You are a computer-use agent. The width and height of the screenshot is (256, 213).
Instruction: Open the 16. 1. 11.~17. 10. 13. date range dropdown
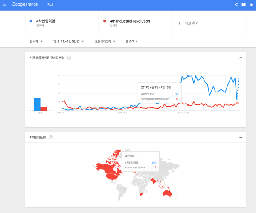(x=68, y=42)
